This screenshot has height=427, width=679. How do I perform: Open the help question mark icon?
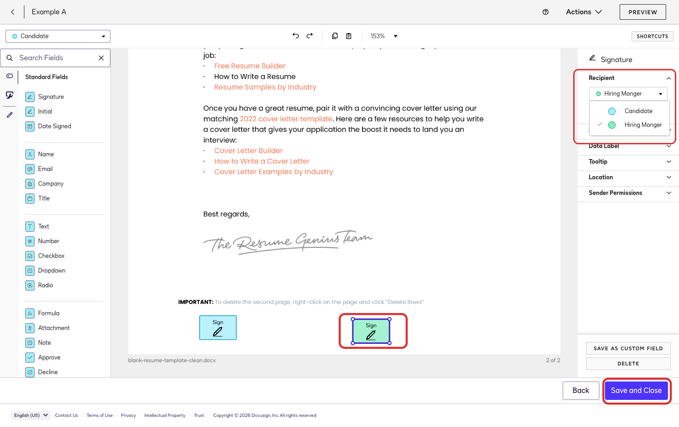546,12
